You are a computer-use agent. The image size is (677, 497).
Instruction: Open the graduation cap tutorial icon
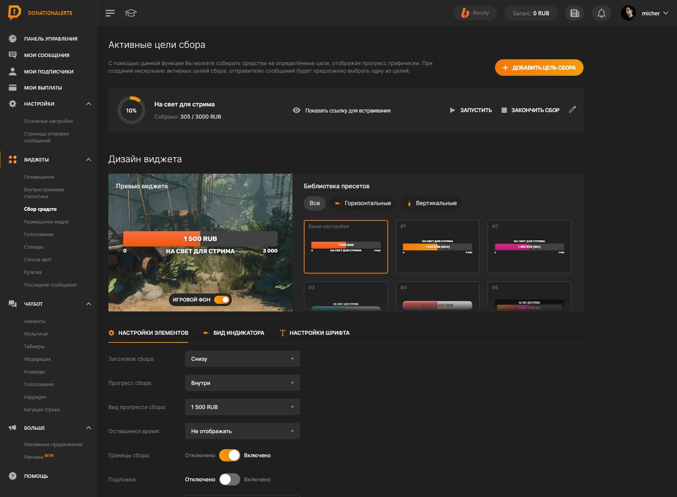coord(131,13)
